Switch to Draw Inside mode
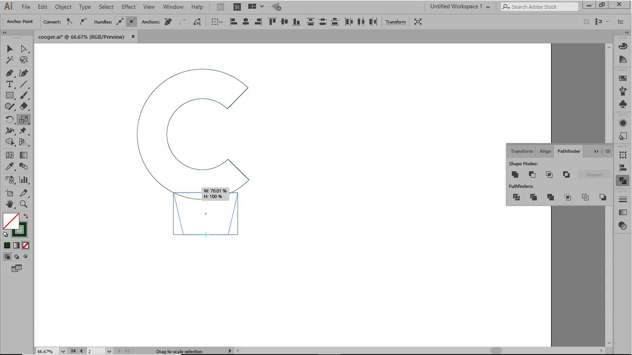 pyautogui.click(x=26, y=256)
